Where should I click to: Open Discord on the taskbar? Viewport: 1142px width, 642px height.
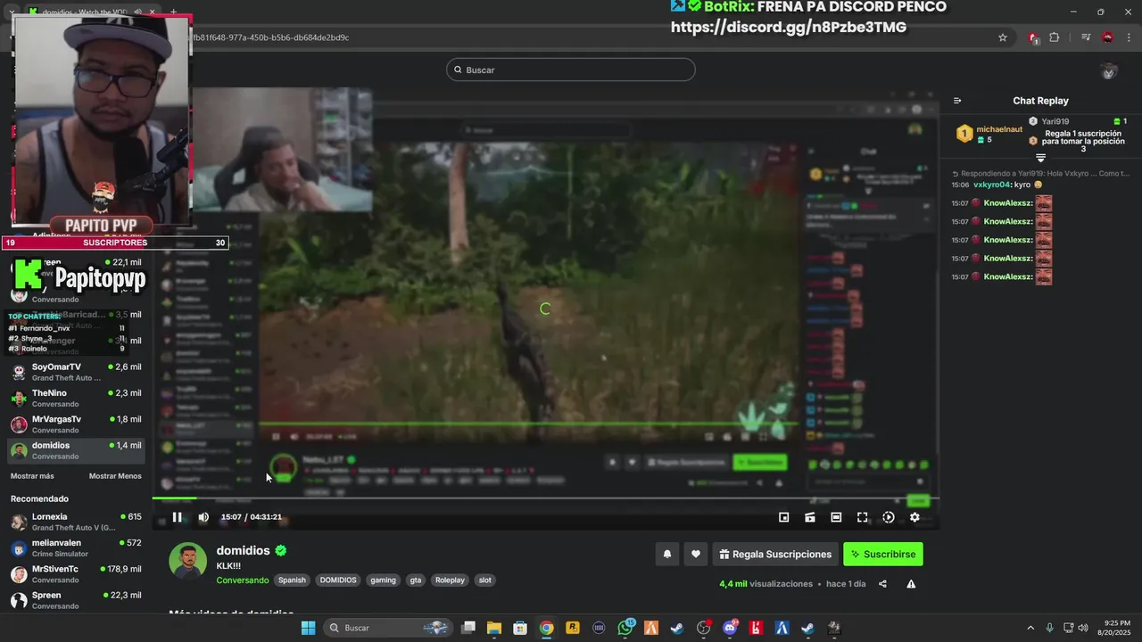(730, 628)
